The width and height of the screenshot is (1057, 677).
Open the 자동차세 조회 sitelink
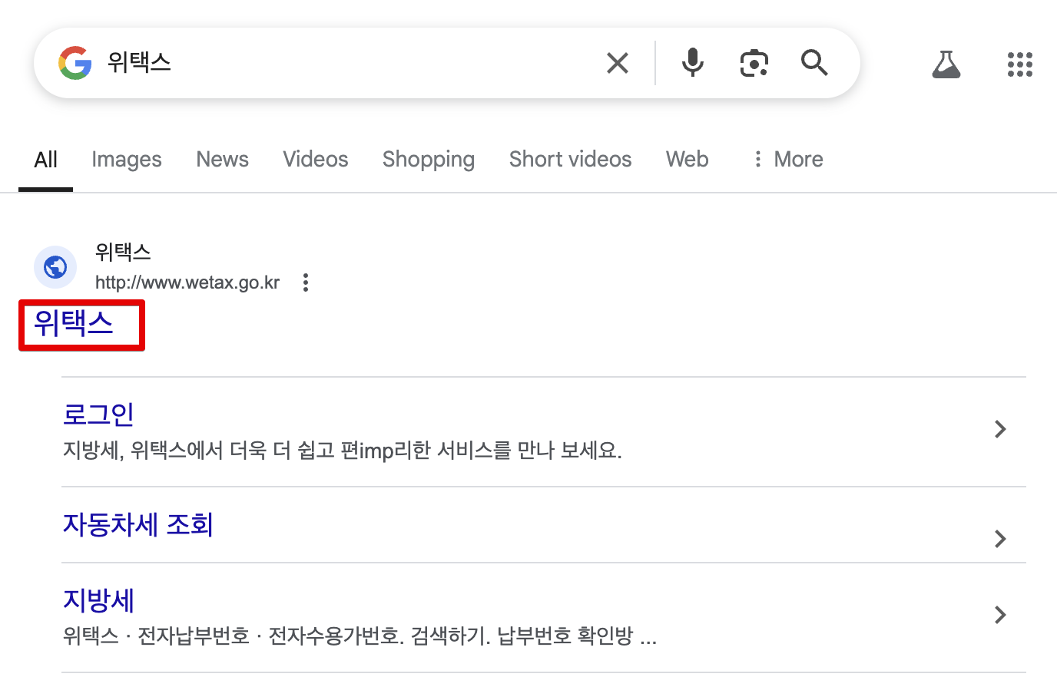point(138,525)
